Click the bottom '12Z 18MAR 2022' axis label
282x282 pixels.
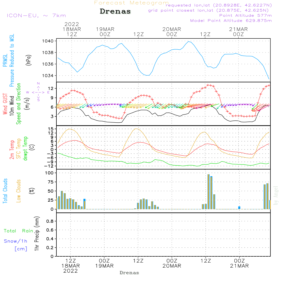point(70,266)
